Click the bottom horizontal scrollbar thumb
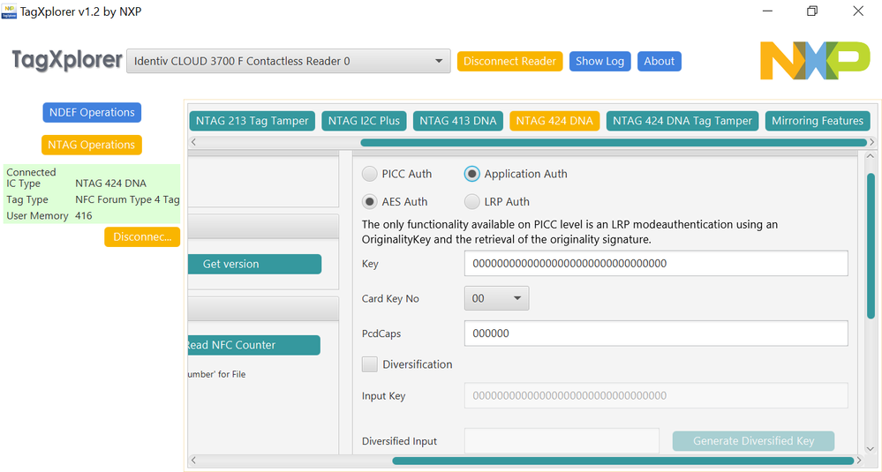 (x=622, y=461)
